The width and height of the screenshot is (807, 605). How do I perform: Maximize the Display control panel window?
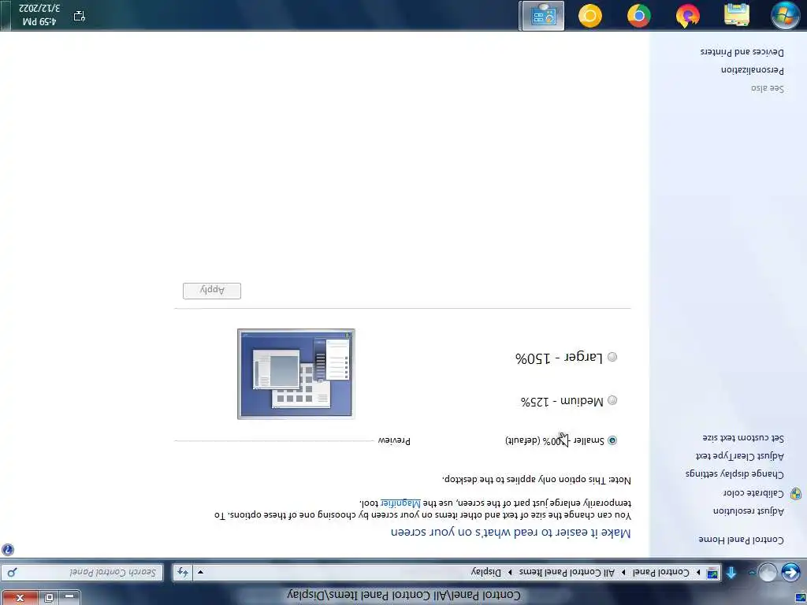click(x=49, y=597)
